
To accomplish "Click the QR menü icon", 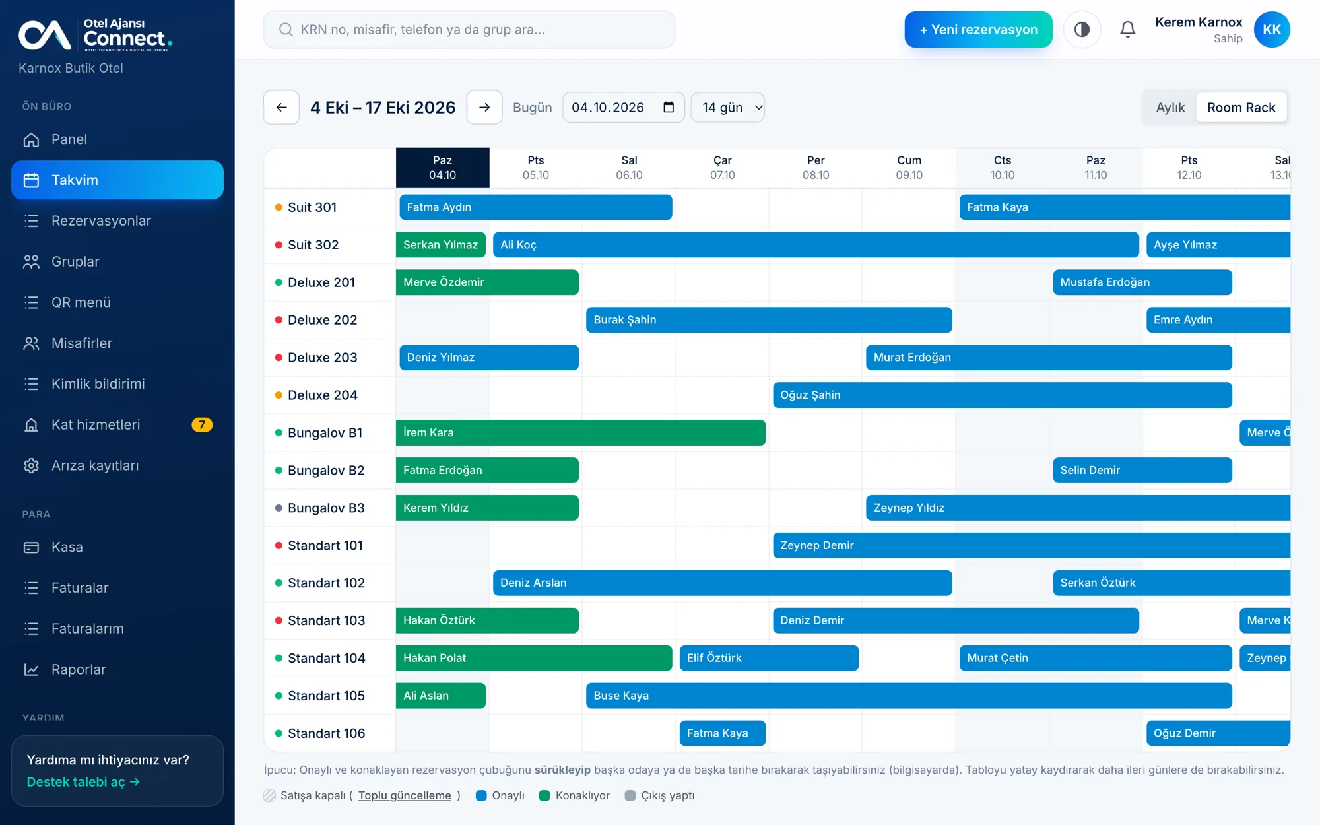I will pos(31,302).
